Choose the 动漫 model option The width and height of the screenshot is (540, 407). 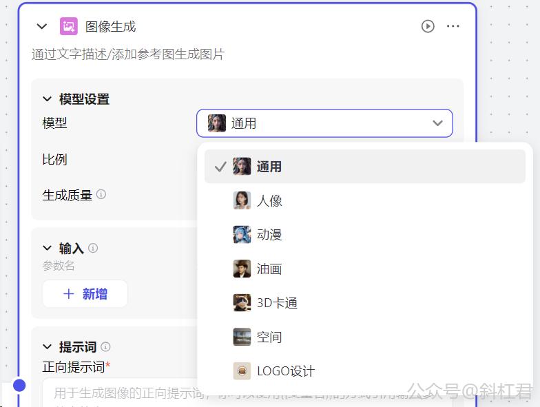pos(365,235)
